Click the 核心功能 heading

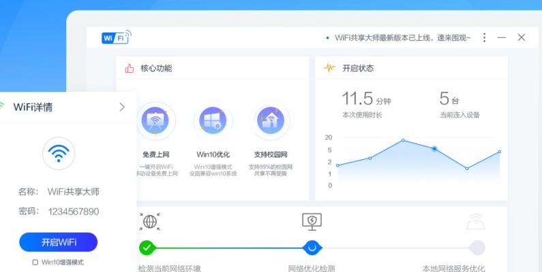tap(156, 68)
